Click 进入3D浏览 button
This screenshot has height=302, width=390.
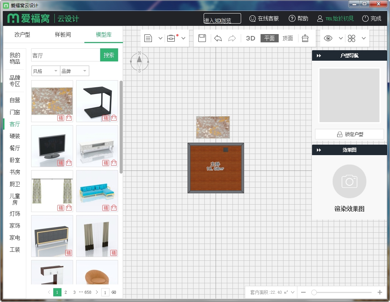click(222, 19)
